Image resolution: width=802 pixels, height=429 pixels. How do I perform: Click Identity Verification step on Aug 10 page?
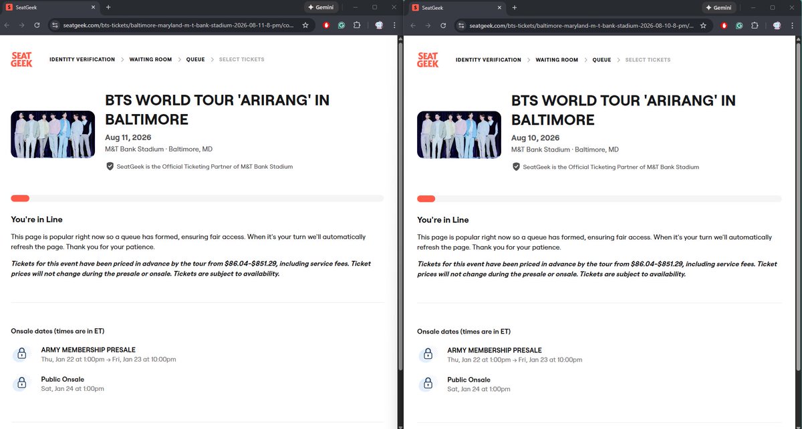(489, 59)
